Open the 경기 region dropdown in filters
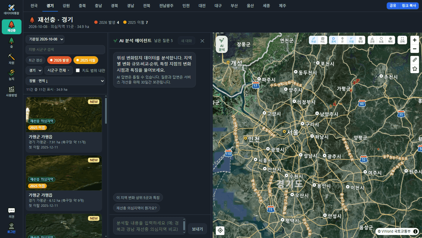 click(x=34, y=71)
